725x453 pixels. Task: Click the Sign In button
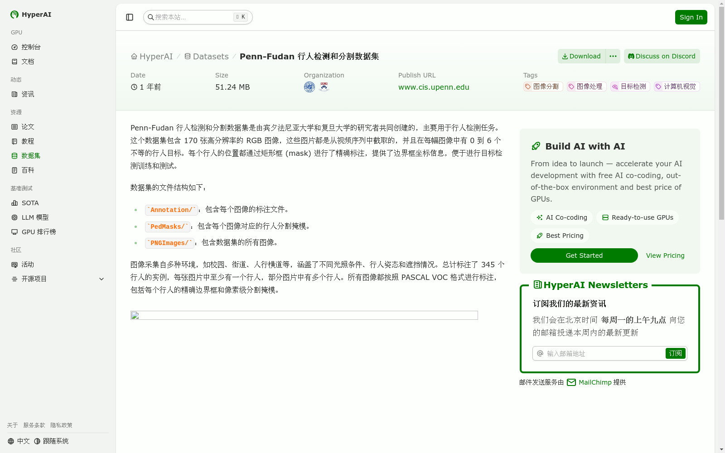tap(691, 17)
